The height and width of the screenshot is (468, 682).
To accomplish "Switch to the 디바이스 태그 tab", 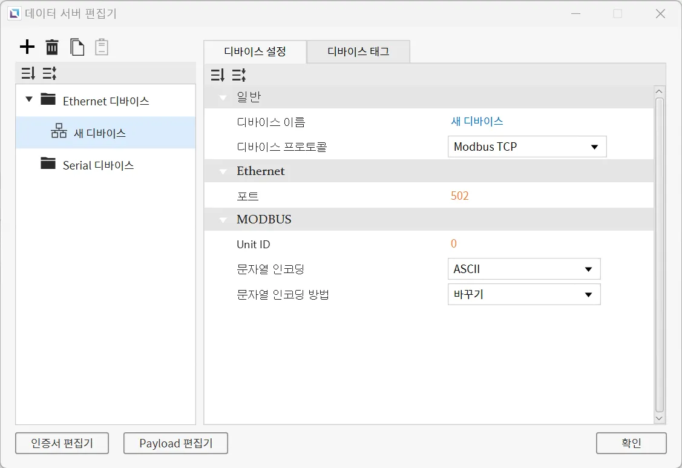I will 358,52.
